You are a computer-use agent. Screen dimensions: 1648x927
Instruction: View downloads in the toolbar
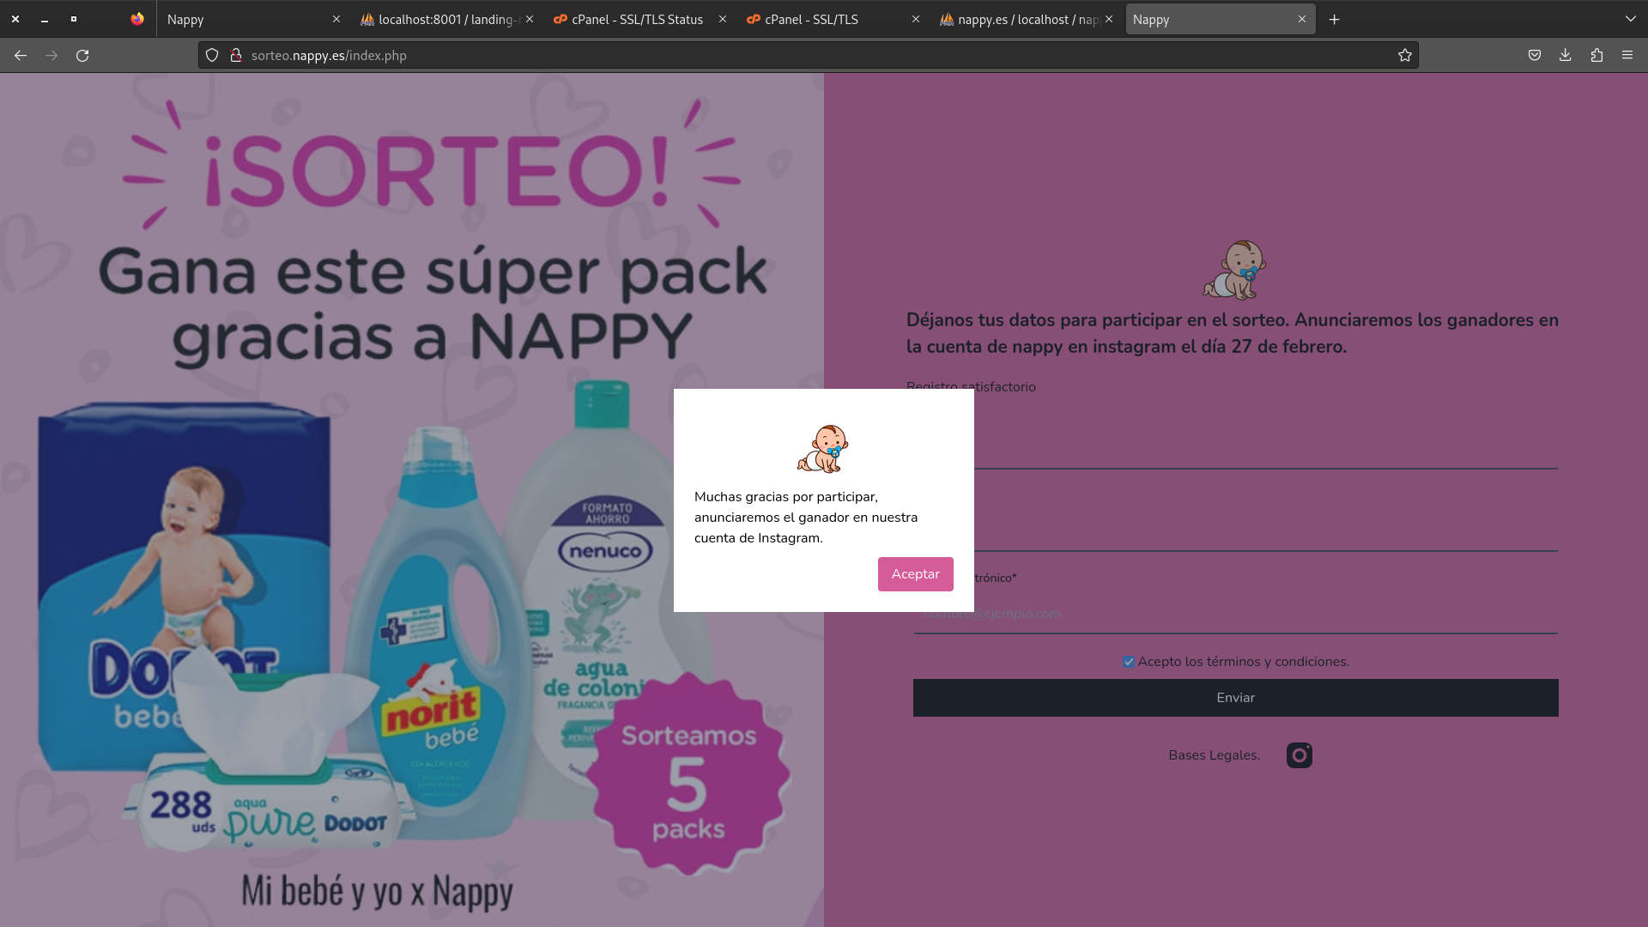pos(1565,55)
